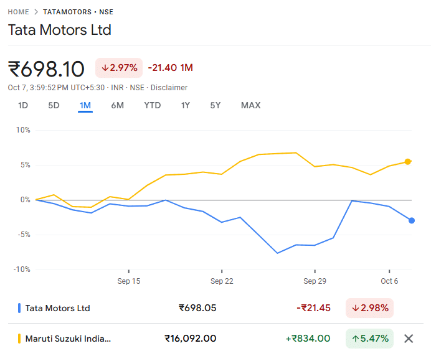Switch chart to 1Y range
The width and height of the screenshot is (431, 351).
(x=186, y=105)
